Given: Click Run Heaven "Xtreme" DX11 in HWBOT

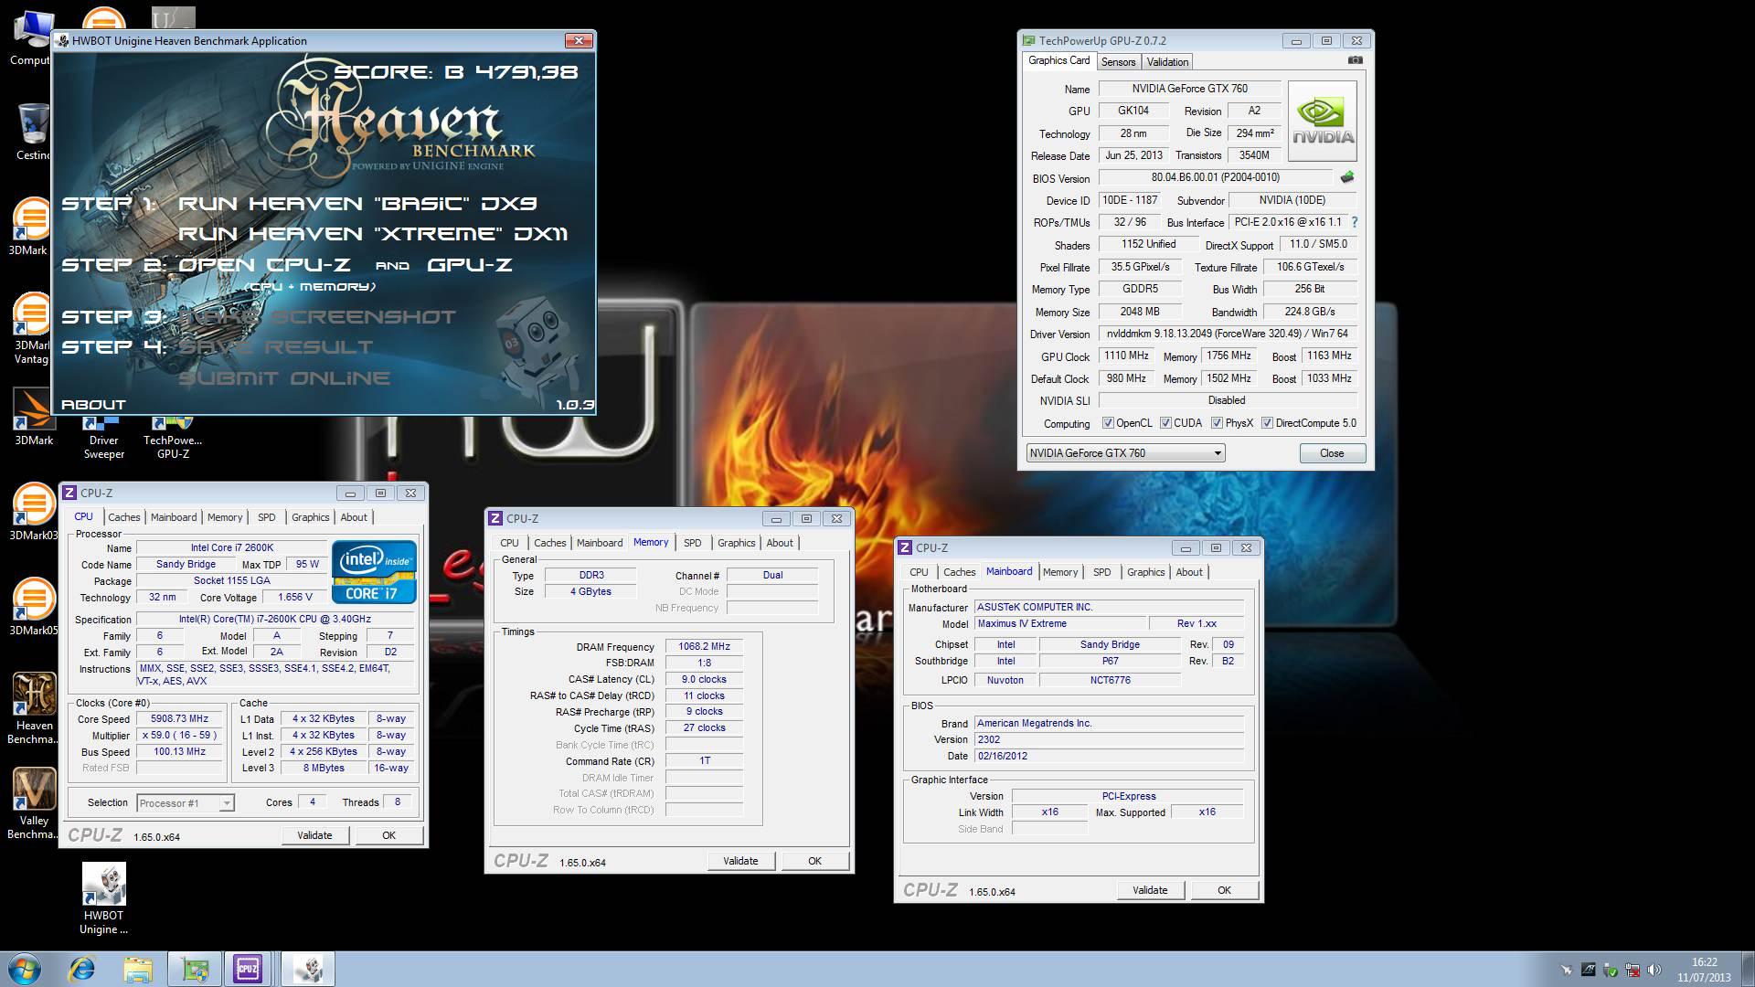Looking at the screenshot, I should click(373, 234).
